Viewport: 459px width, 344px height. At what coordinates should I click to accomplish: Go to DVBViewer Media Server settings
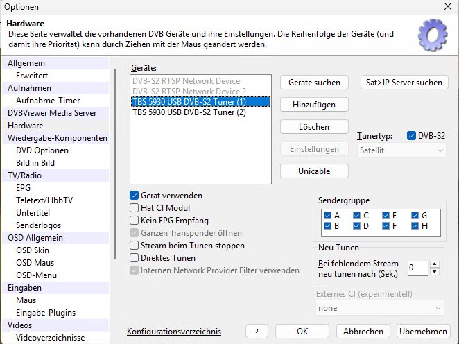point(52,113)
